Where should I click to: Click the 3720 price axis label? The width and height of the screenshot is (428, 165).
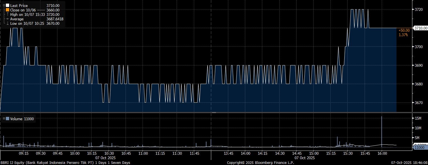pyautogui.click(x=419, y=9)
